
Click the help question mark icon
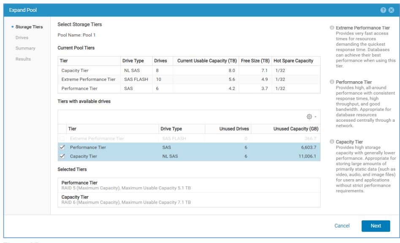point(383,10)
